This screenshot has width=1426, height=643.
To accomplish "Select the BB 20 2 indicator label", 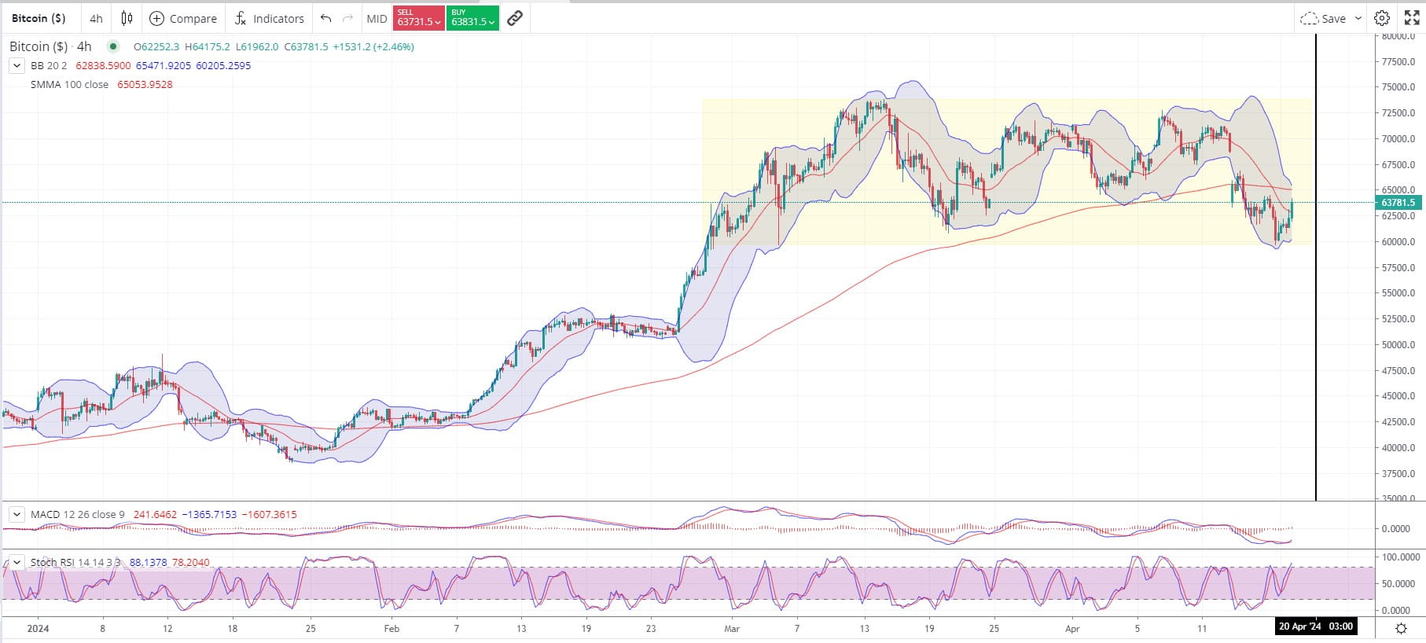I will pos(49,66).
